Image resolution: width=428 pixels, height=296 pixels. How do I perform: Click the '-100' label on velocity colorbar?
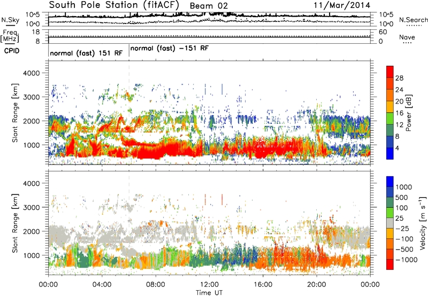pos(404,239)
